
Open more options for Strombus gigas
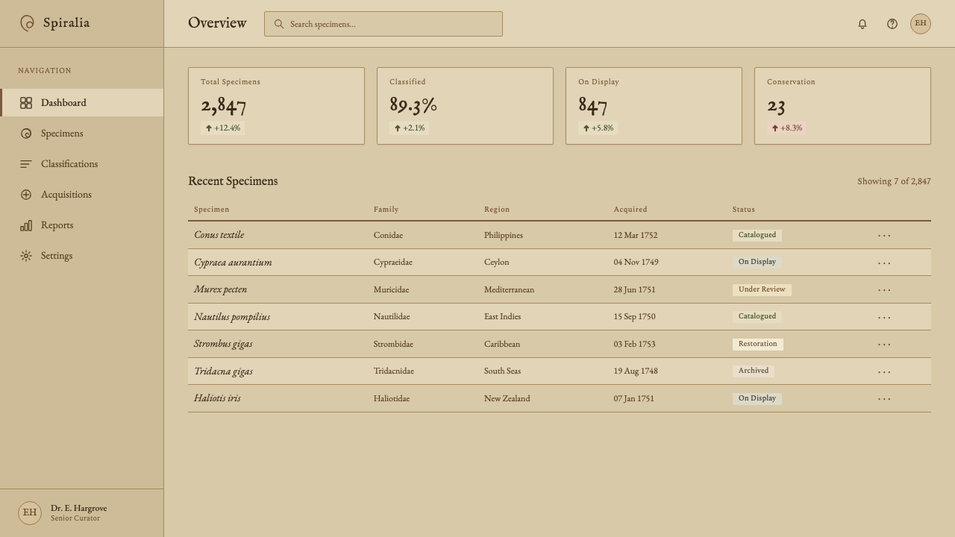pos(884,345)
